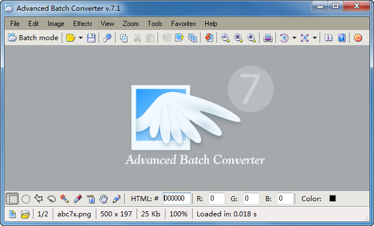Click the open folder icon in status bar

[x=25, y=214]
